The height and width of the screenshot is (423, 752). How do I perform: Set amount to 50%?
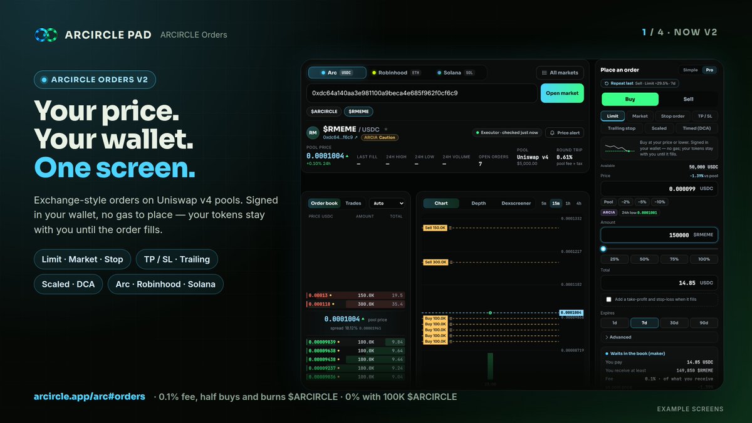(x=644, y=259)
